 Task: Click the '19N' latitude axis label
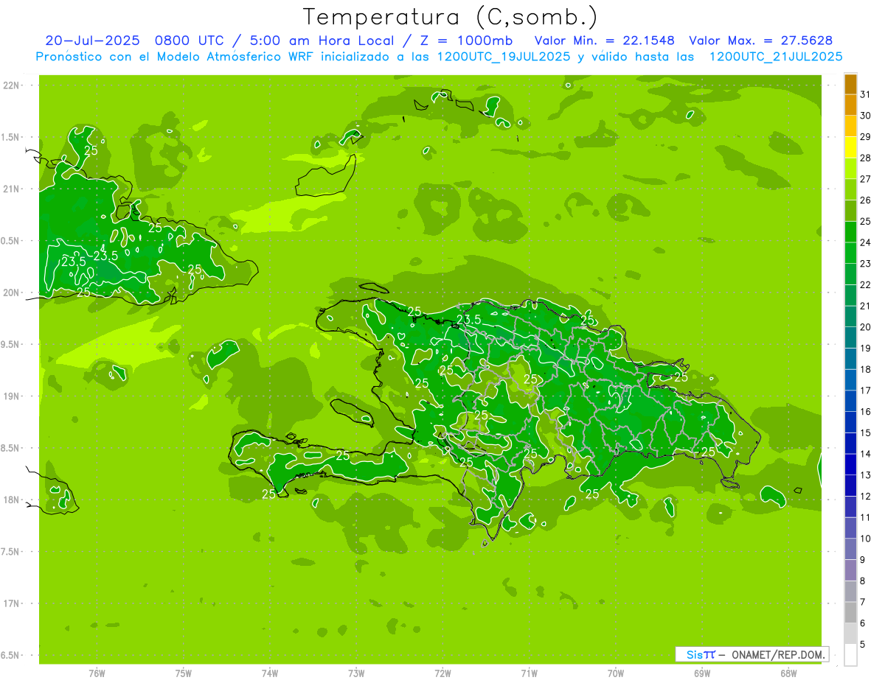tap(12, 396)
